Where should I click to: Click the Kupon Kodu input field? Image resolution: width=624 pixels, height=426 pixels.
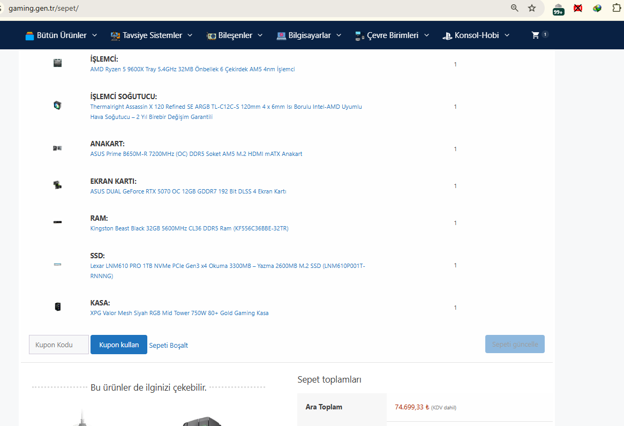59,345
